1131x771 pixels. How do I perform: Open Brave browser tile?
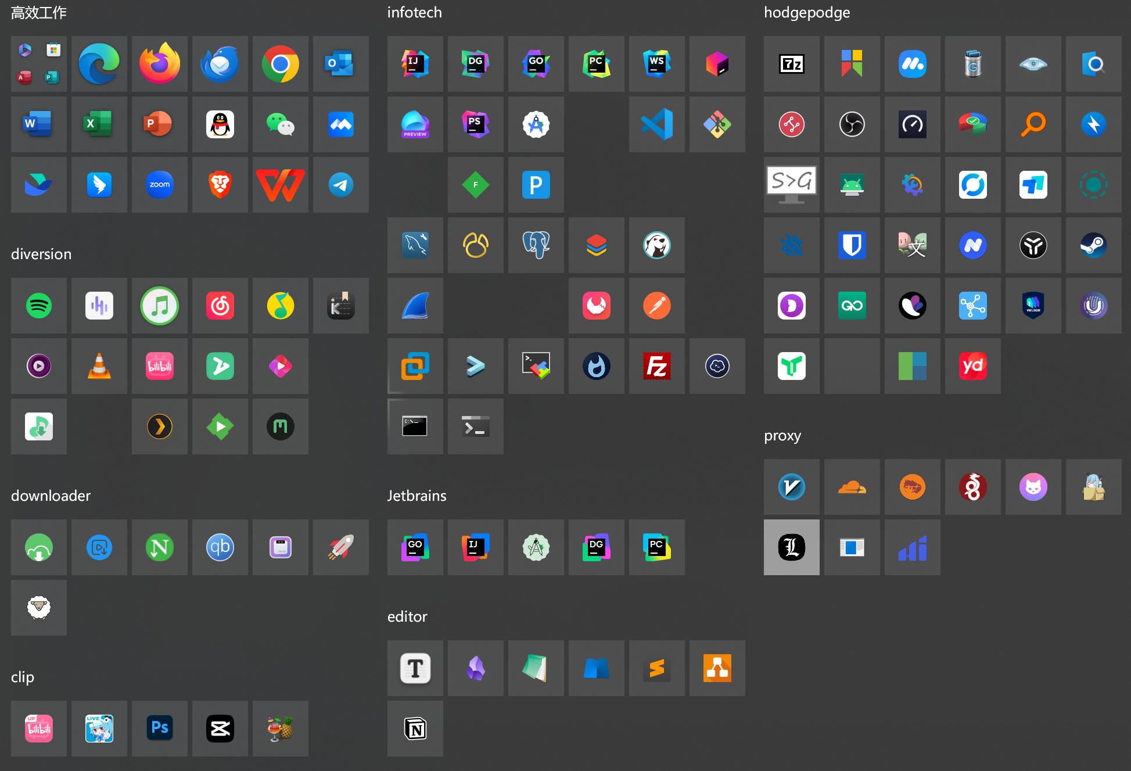coord(220,185)
